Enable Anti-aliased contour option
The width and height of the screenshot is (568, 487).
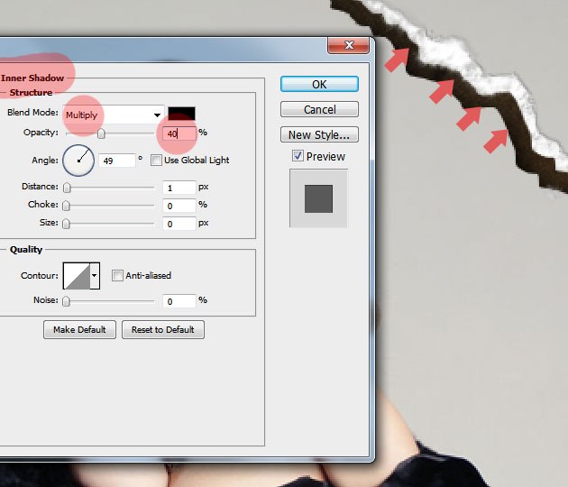point(117,275)
